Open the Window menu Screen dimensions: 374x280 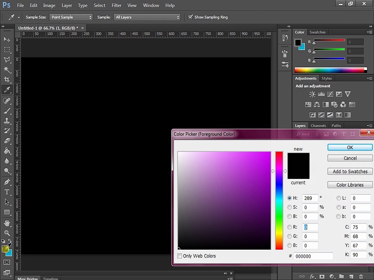pos(151,5)
